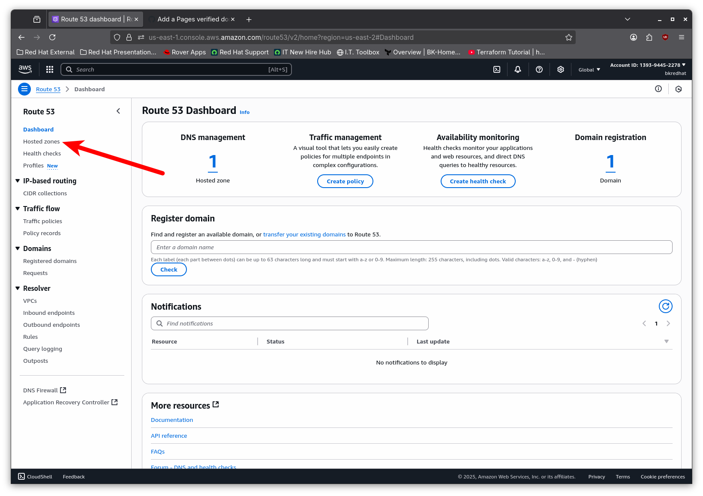Click the Create health check button
The image size is (703, 496).
click(x=478, y=181)
